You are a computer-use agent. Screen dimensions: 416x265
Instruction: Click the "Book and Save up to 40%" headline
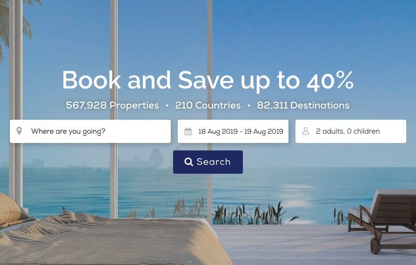208,80
